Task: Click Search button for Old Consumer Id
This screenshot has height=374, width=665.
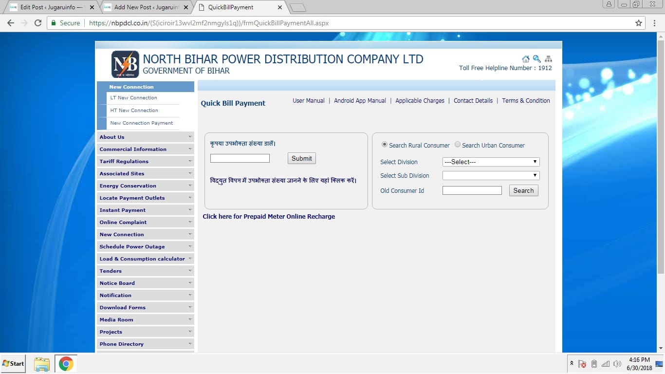Action: [x=523, y=190]
